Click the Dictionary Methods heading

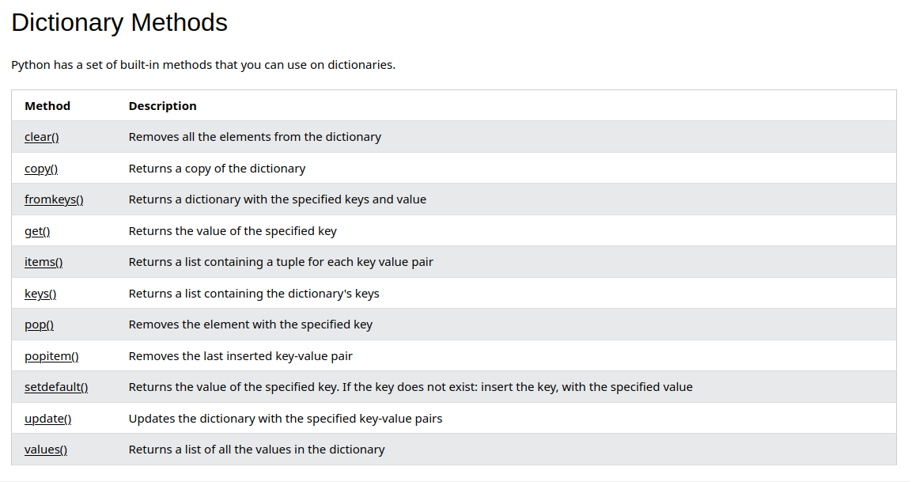[x=119, y=22]
